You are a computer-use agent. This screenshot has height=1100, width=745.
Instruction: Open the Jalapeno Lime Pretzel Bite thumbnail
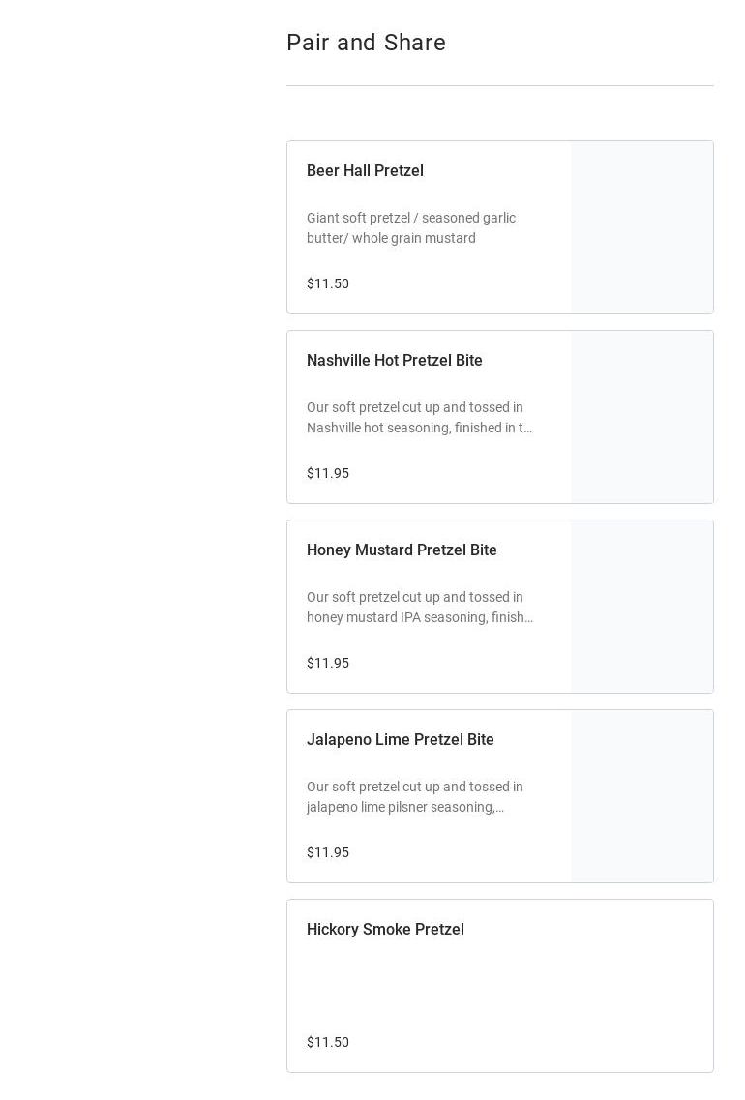pos(641,796)
